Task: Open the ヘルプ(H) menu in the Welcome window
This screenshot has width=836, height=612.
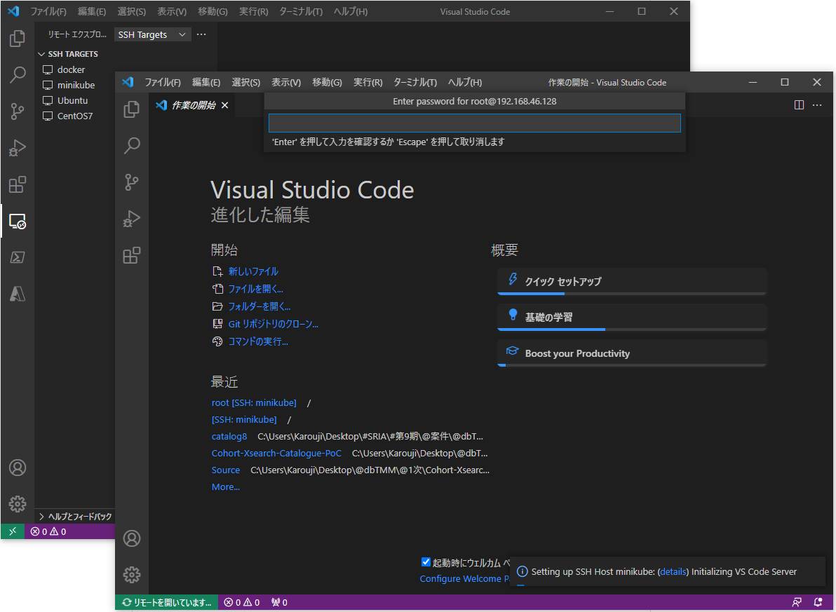Action: pyautogui.click(x=464, y=82)
